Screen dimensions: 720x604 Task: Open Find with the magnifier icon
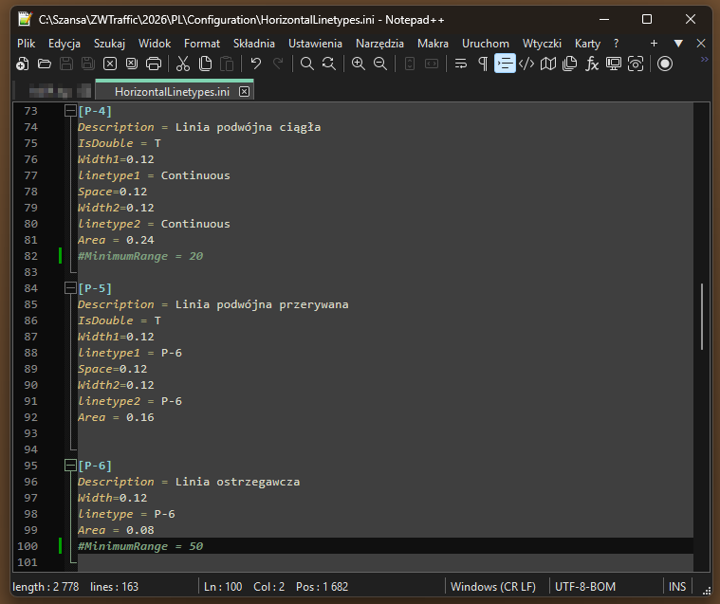pyautogui.click(x=307, y=64)
